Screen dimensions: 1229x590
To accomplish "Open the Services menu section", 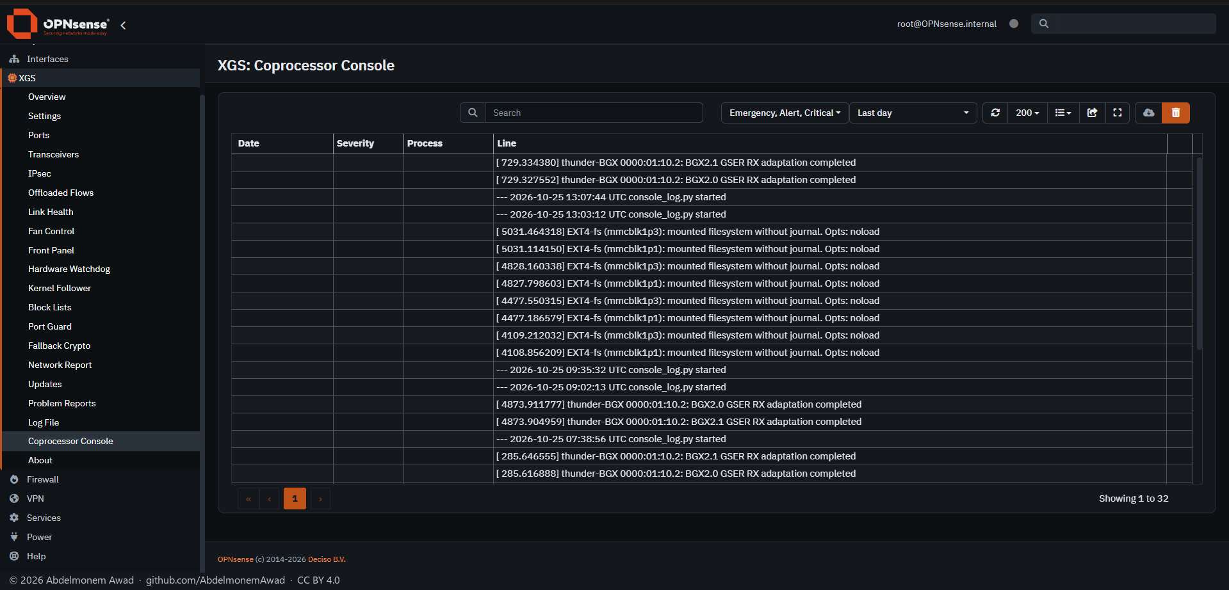I will point(100,518).
